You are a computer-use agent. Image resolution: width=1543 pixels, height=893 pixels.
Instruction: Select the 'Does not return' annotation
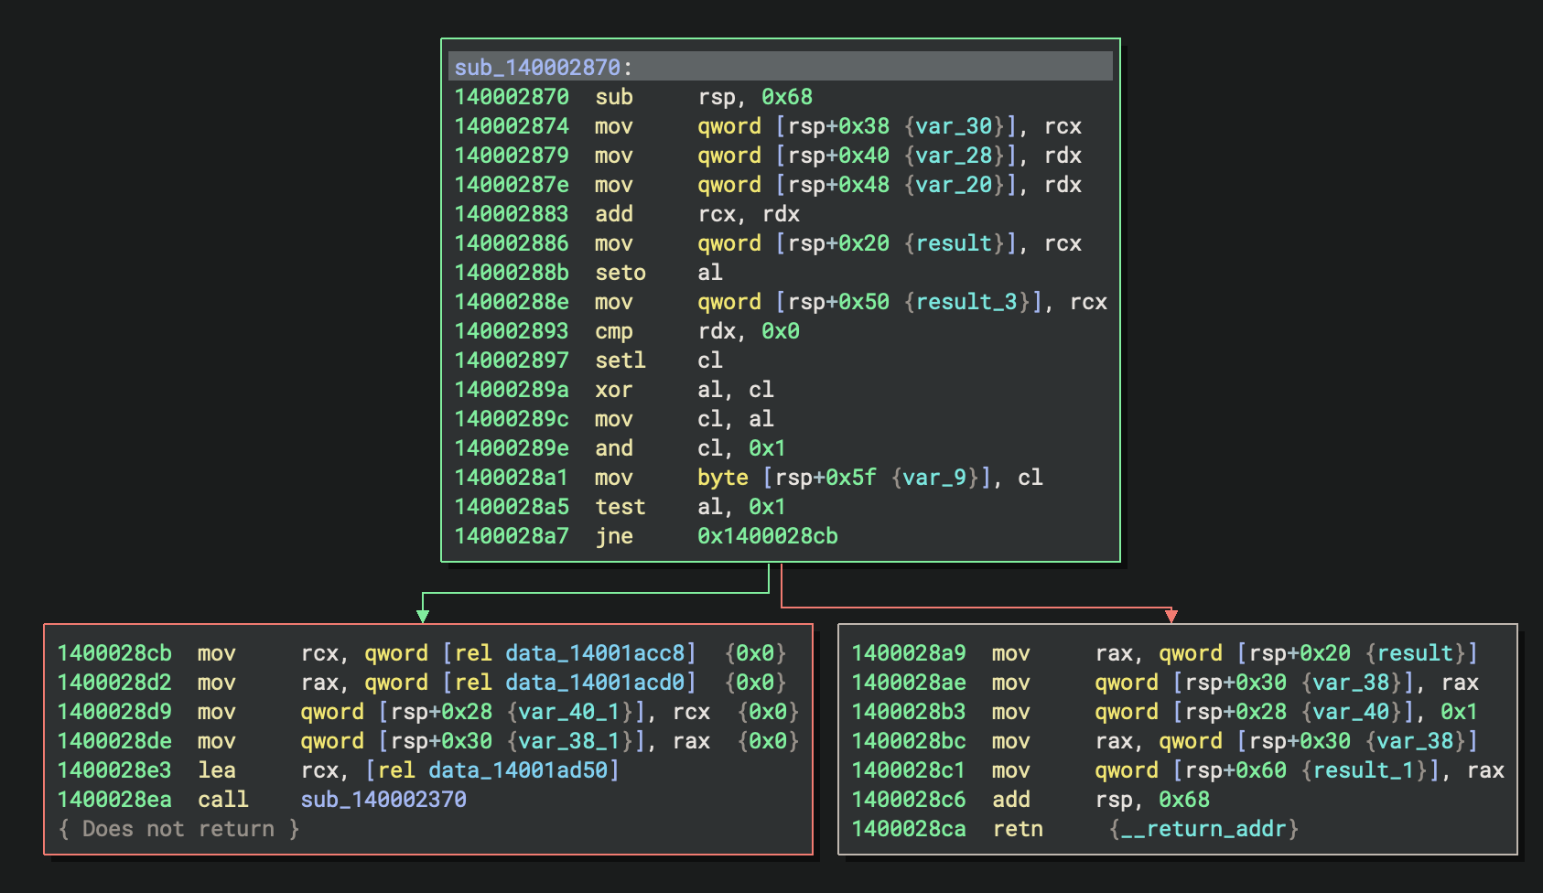pyautogui.click(x=178, y=829)
